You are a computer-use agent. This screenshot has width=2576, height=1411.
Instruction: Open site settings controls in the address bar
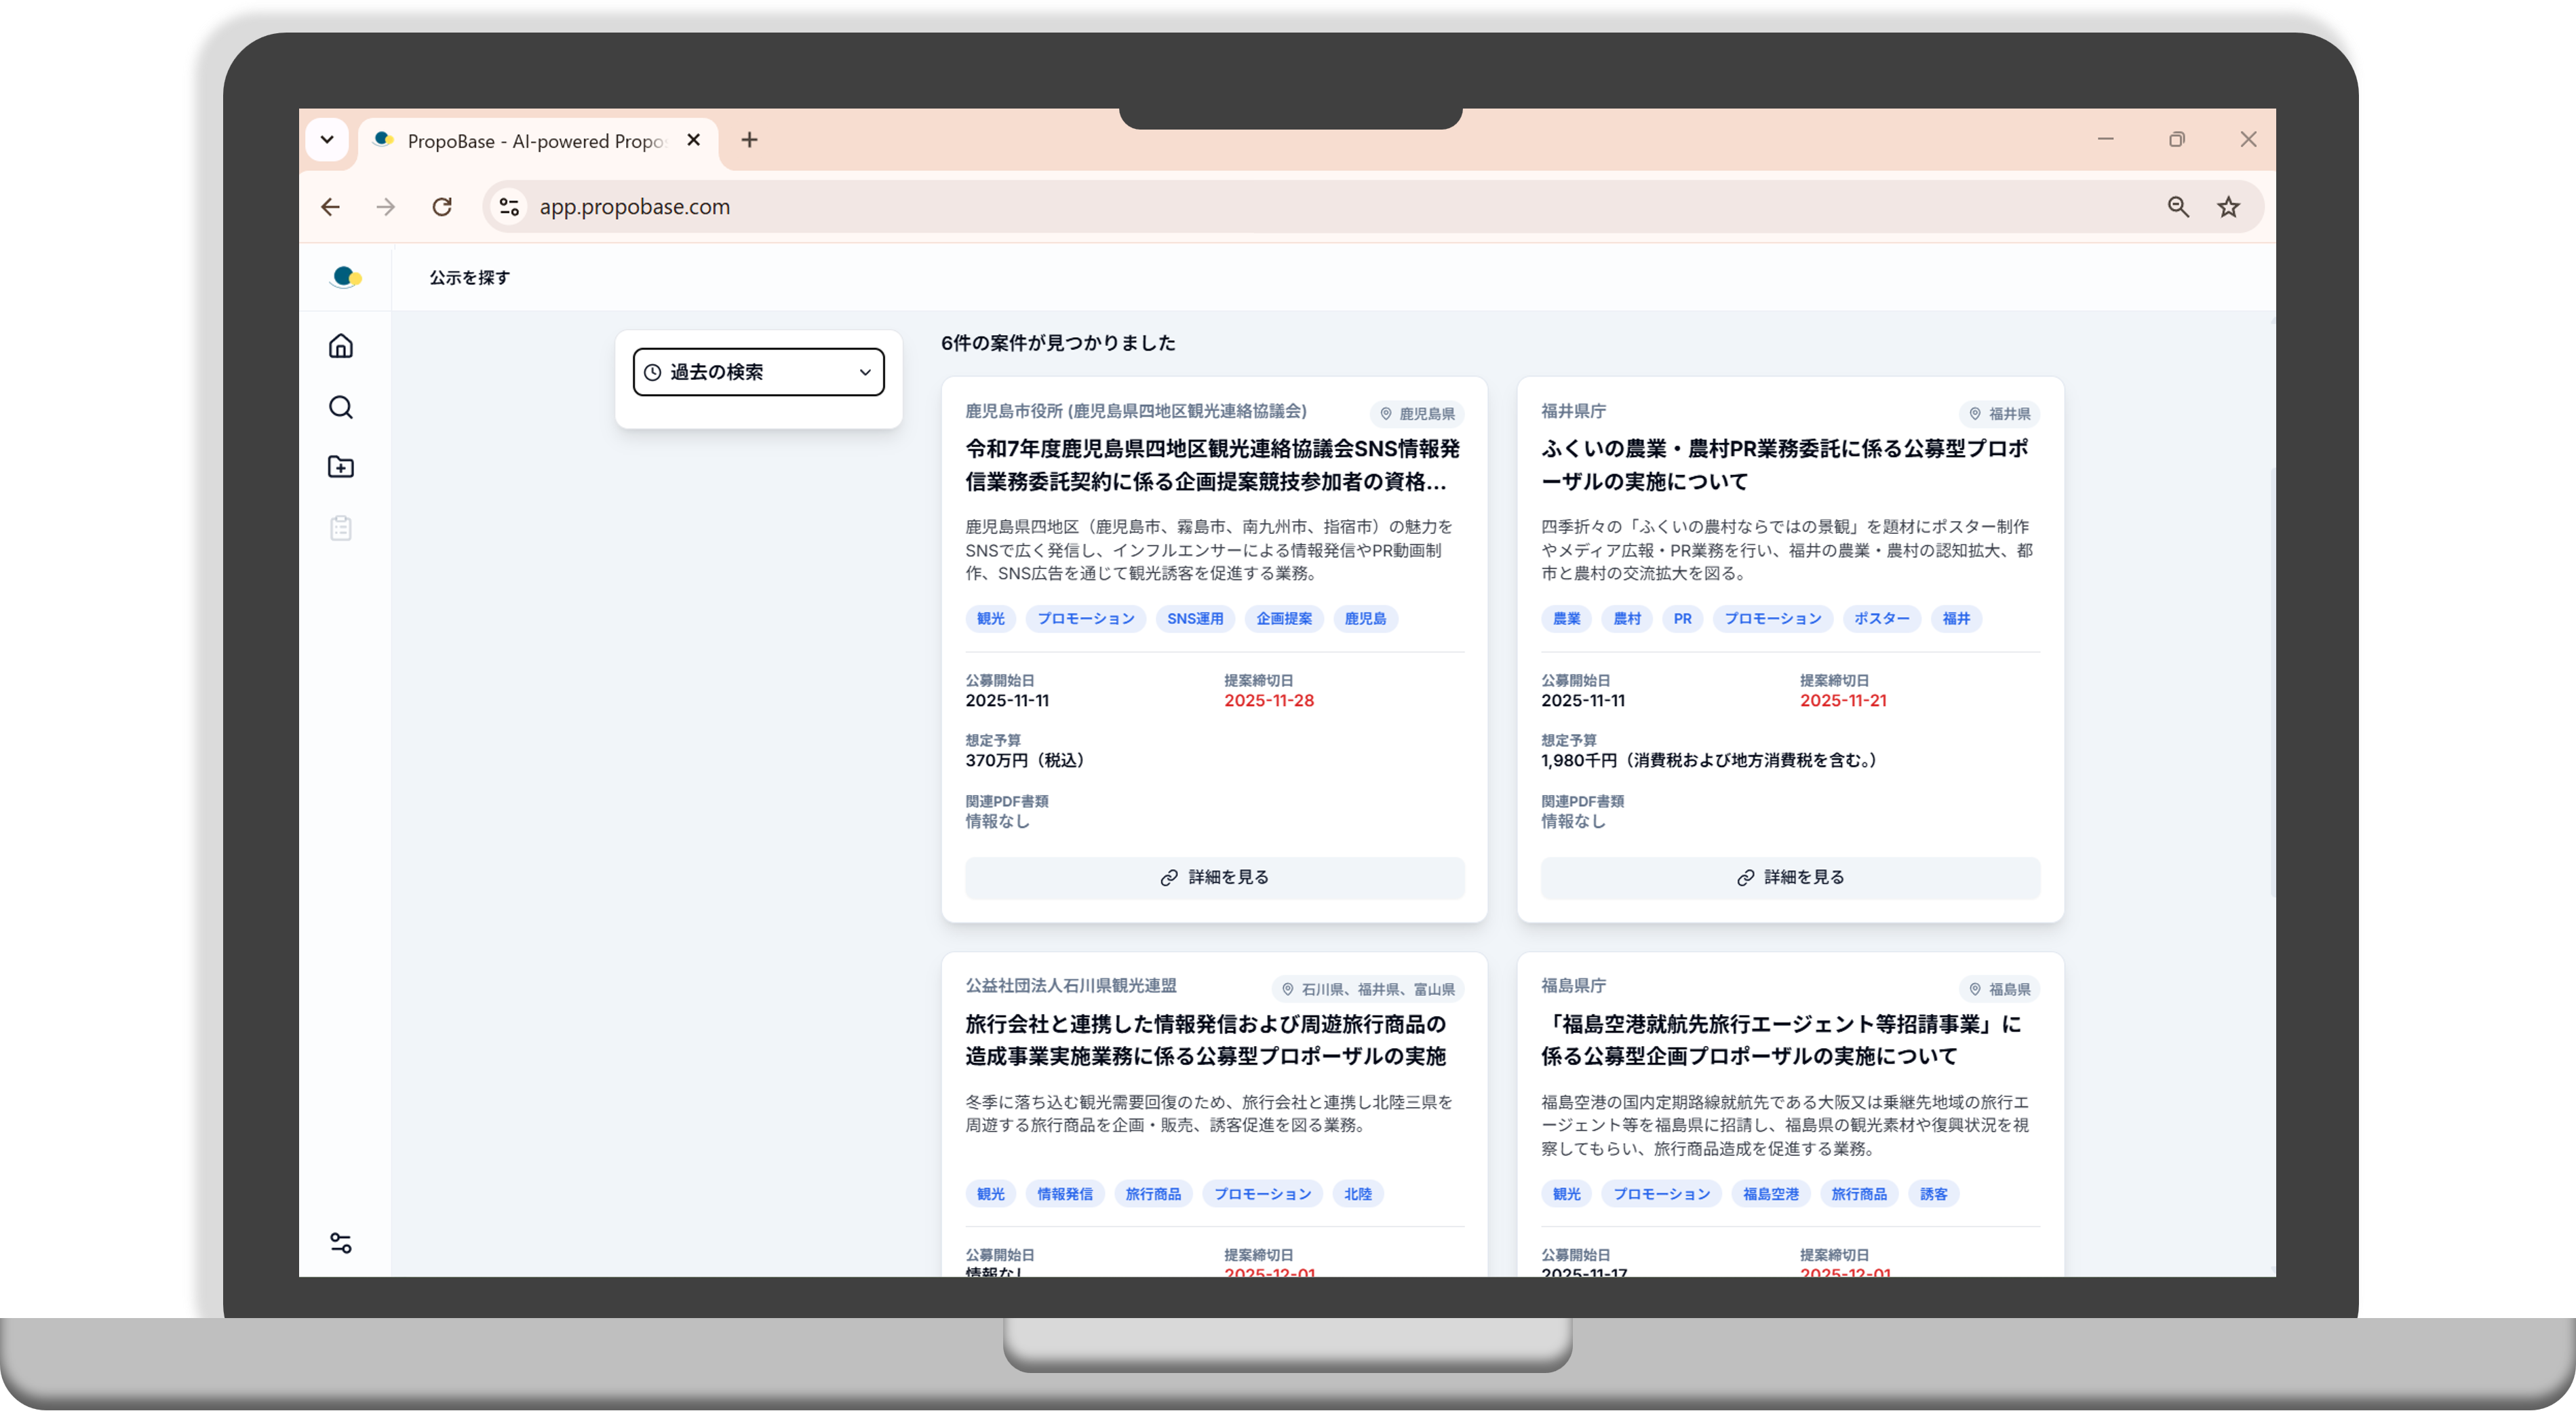[x=509, y=206]
